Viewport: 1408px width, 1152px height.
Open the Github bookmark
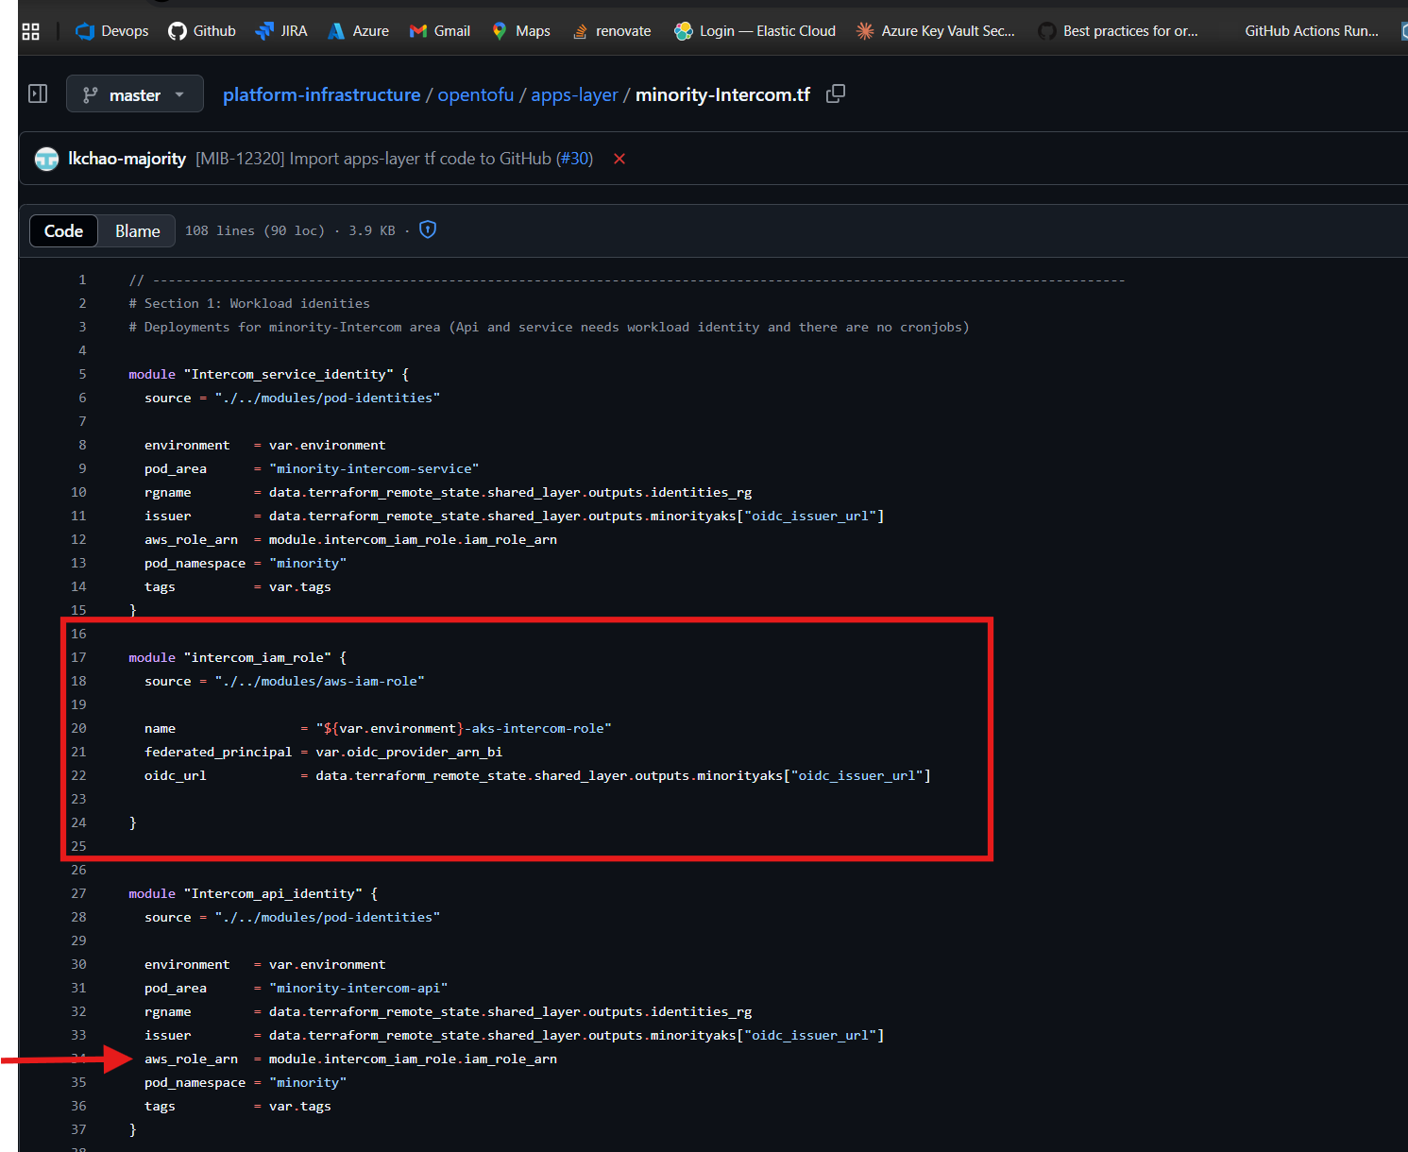(202, 31)
